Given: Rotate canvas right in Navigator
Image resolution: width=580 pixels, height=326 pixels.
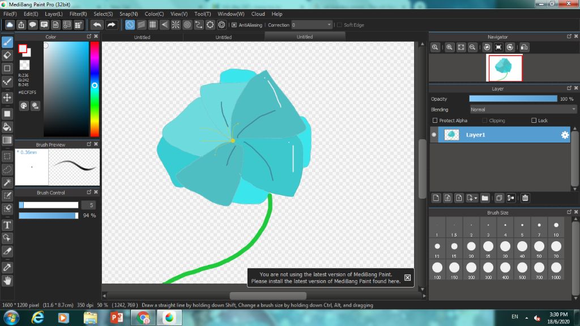Looking at the screenshot, I should [x=510, y=48].
